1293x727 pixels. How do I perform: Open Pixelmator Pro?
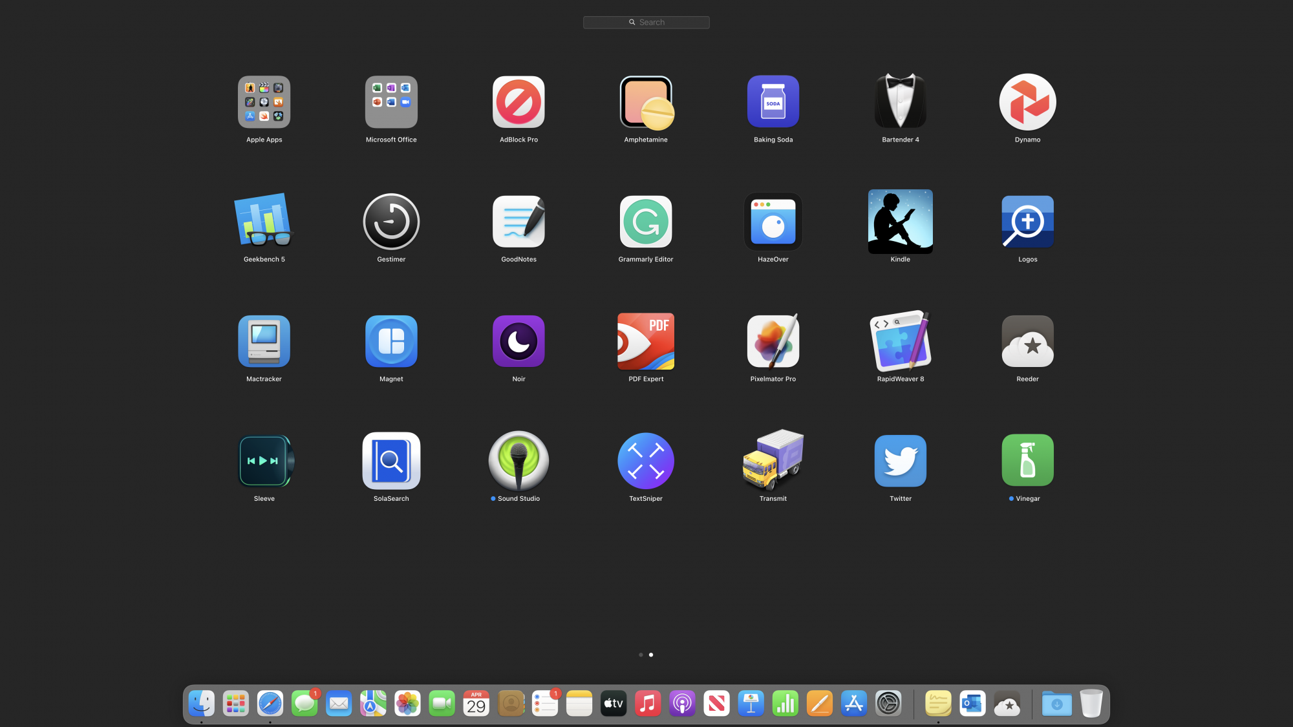(x=773, y=341)
